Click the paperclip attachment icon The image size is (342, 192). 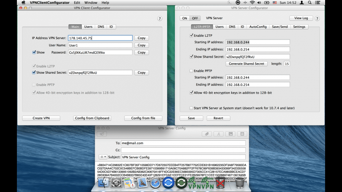pos(207,134)
